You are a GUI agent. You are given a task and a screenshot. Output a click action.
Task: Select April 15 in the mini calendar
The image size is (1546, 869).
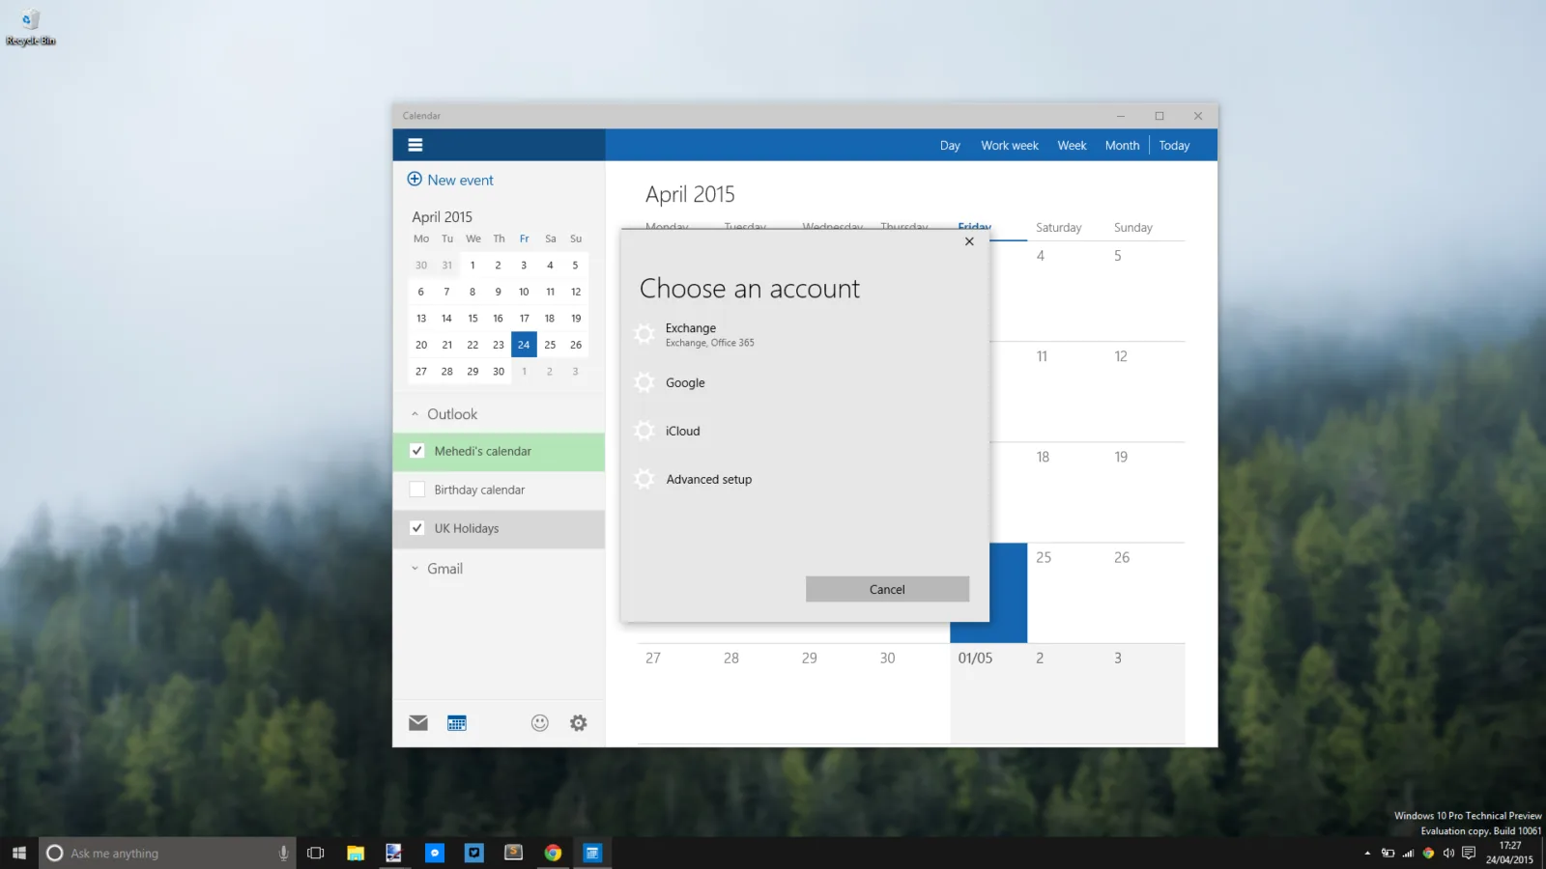(x=472, y=318)
